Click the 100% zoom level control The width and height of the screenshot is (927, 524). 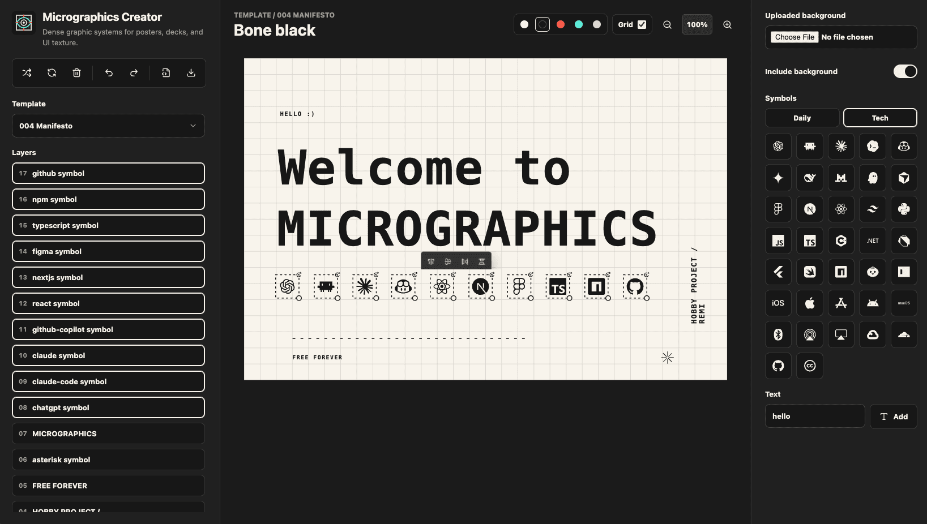[x=697, y=25]
